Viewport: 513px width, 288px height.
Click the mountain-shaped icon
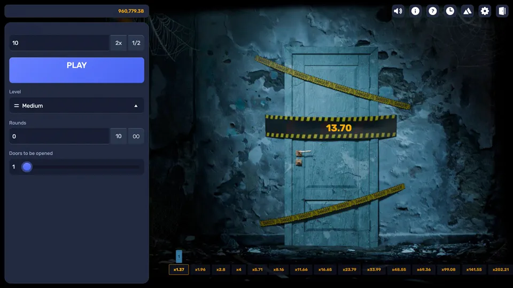pos(467,11)
